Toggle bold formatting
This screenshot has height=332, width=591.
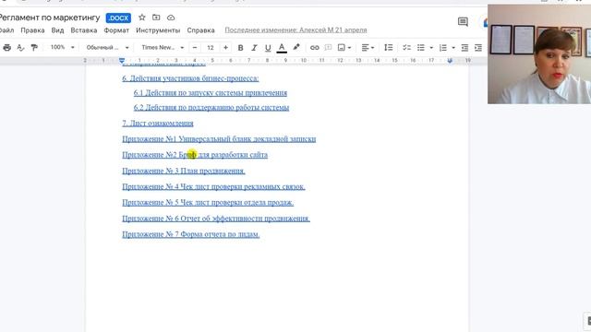[x=240, y=47]
